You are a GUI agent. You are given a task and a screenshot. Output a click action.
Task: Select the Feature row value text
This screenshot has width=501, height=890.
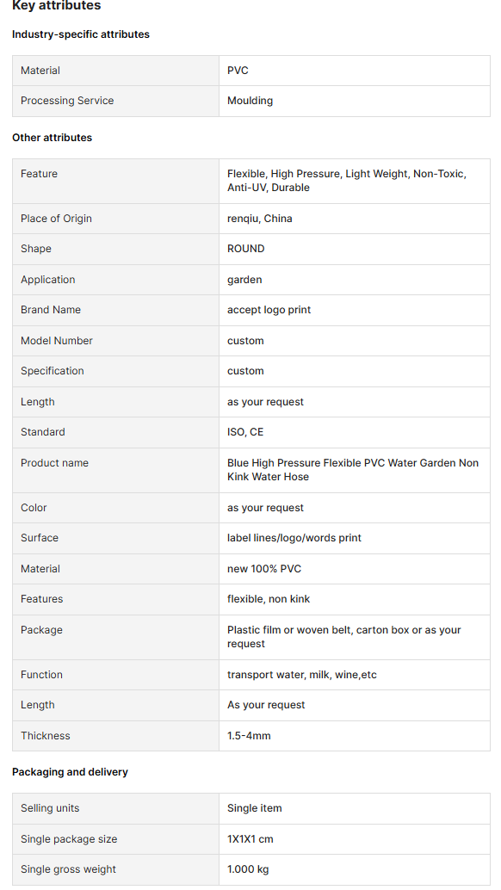[x=347, y=181]
